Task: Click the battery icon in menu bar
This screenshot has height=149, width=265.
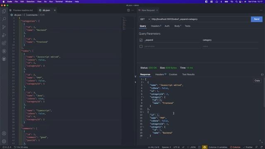Action: tap(226, 2)
